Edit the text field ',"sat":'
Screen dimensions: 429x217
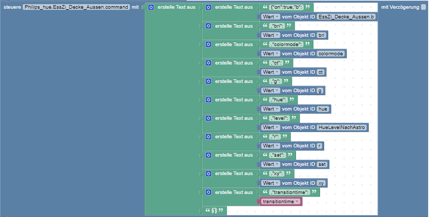[x=278, y=155]
